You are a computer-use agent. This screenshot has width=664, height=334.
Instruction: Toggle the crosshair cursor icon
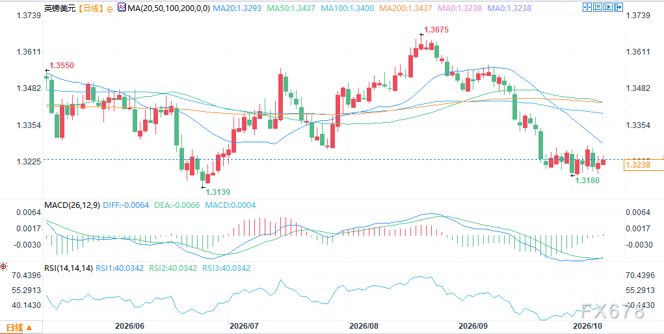point(587,7)
